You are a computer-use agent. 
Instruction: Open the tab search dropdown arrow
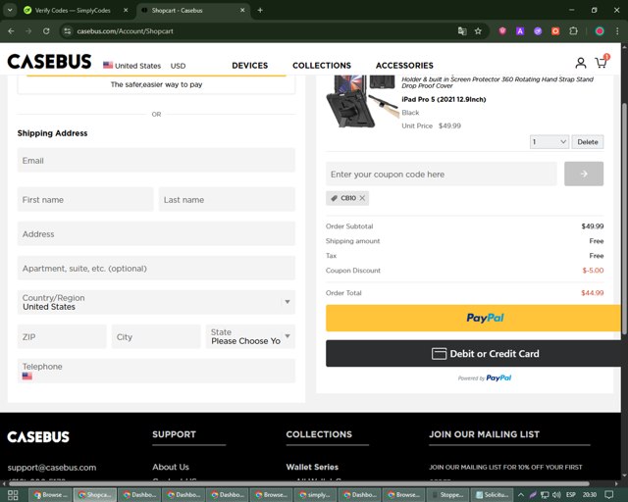[x=10, y=11]
